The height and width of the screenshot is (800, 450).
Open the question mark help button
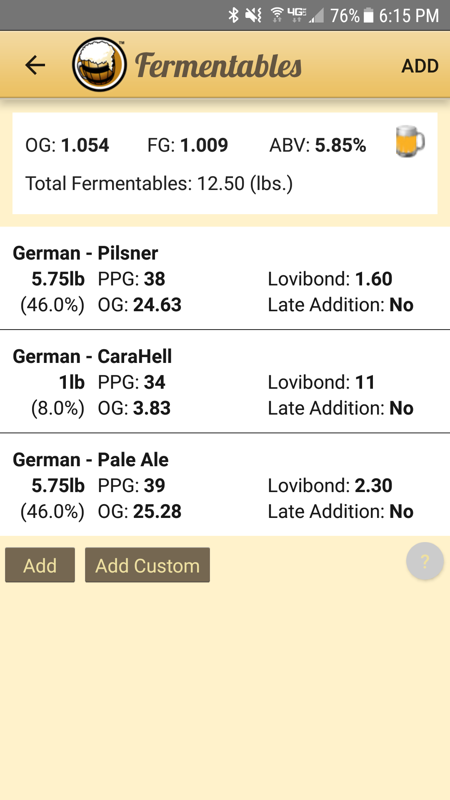(x=425, y=561)
